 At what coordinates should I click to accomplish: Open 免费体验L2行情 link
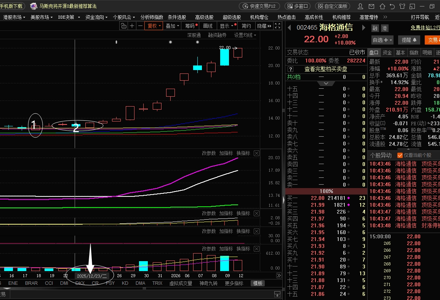(426, 27)
